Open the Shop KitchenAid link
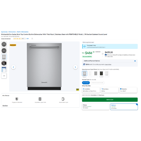141x141 pixels. point(6,39)
